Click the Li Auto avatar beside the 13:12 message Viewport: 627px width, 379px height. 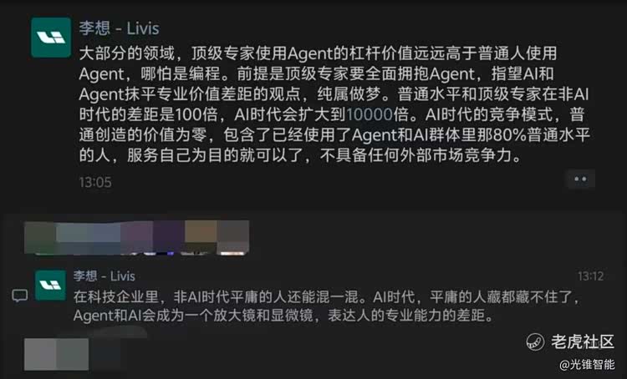[50, 286]
